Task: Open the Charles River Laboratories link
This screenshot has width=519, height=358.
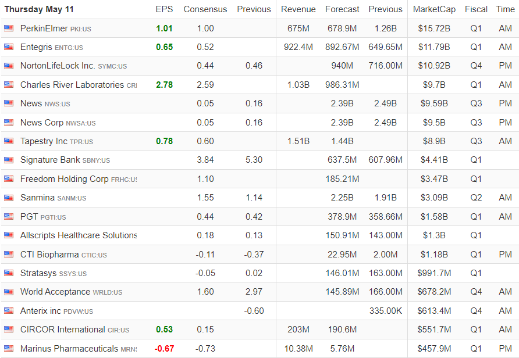Action: click(79, 85)
